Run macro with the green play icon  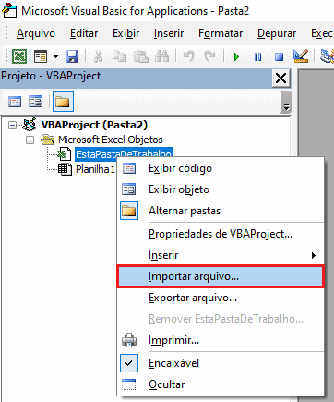tap(236, 57)
